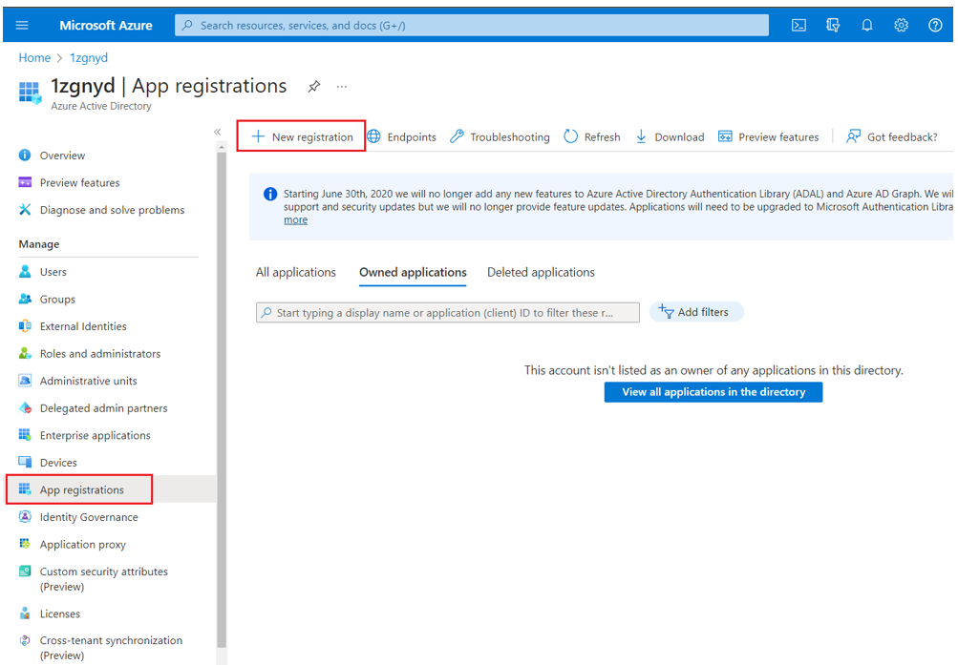This screenshot has height=665, width=958.
Task: Click the Enterprise applications icon
Action: coord(25,434)
